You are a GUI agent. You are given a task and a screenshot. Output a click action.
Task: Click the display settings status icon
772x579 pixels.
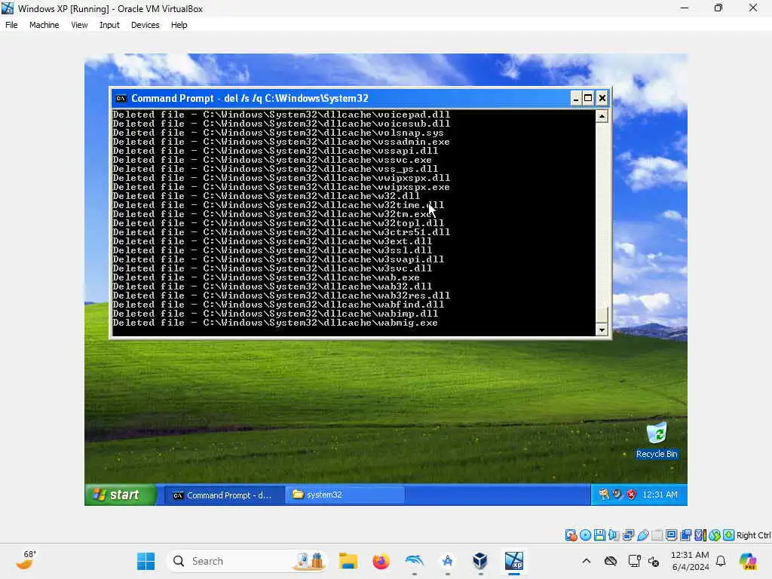coord(671,535)
